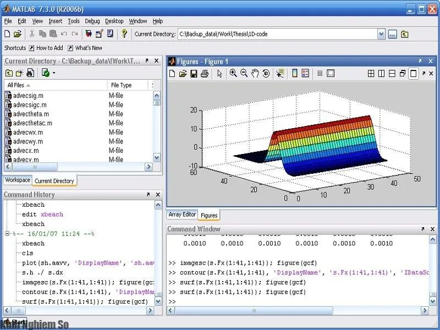Click the Cut scissors icon

(x=32, y=34)
